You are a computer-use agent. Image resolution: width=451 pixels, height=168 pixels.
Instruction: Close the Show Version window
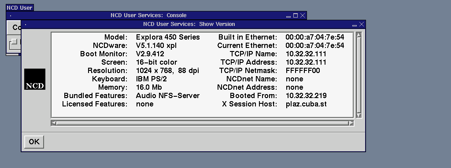click(362, 25)
